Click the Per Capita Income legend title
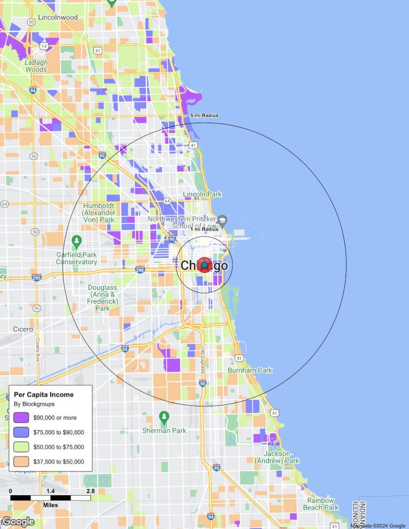Viewport: 409px width, 529px height. point(43,395)
